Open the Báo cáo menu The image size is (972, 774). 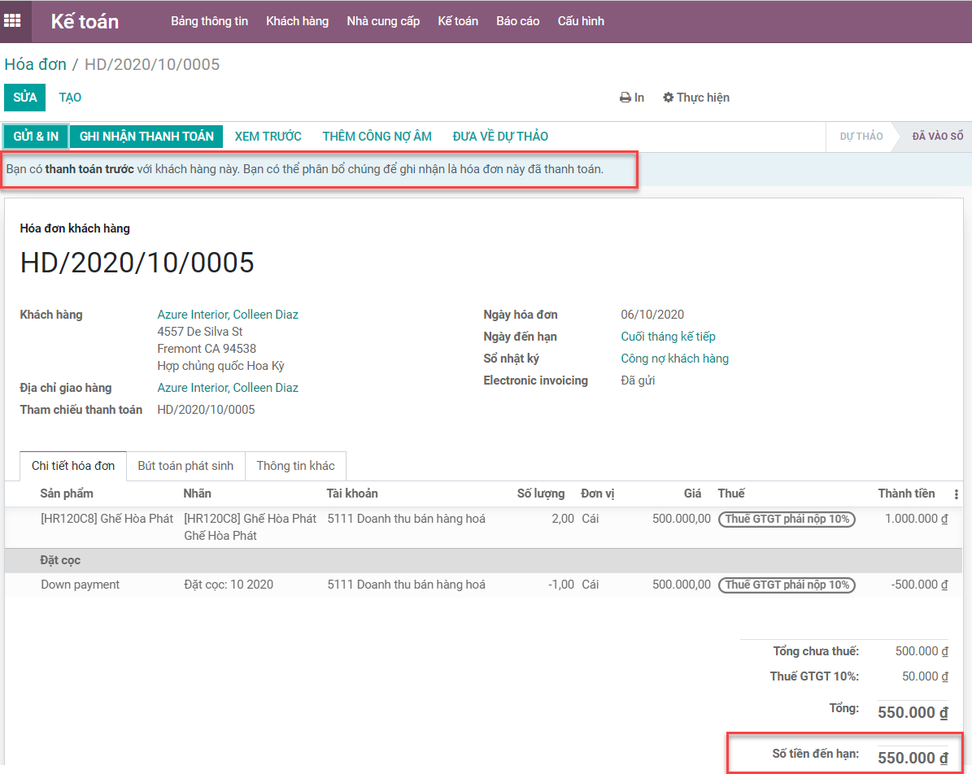pyautogui.click(x=517, y=21)
